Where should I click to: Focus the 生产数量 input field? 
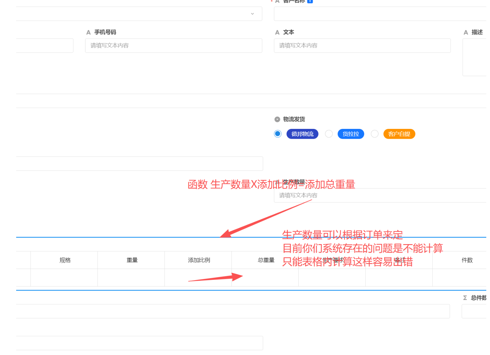[x=379, y=195]
